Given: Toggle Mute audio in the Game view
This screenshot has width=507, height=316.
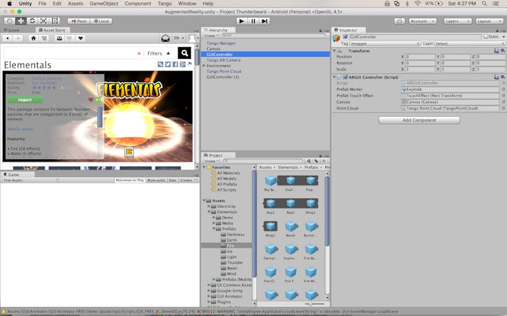Looking at the screenshot, I should tap(156, 180).
